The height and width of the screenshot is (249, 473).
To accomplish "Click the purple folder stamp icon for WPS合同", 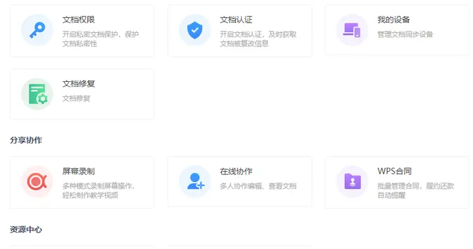I will [x=352, y=182].
